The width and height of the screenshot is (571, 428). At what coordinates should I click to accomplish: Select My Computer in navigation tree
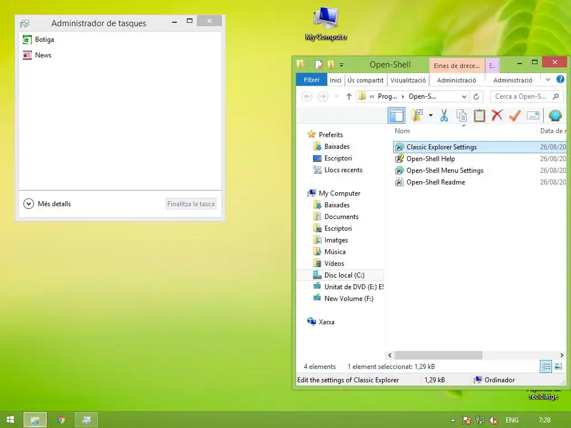tap(340, 193)
